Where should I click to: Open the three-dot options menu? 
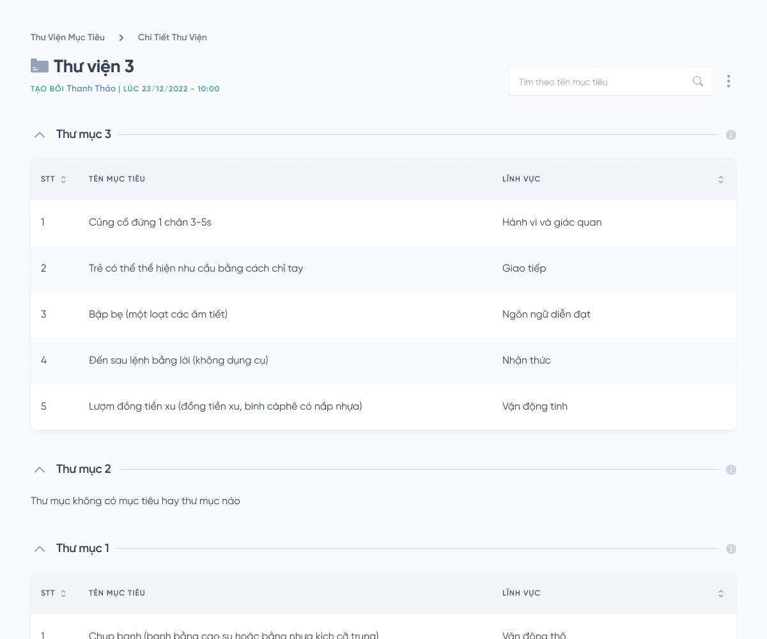[729, 81]
